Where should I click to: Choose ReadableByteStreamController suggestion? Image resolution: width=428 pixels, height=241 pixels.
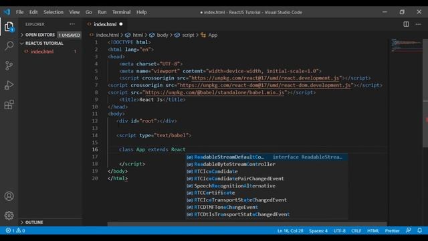(267, 164)
